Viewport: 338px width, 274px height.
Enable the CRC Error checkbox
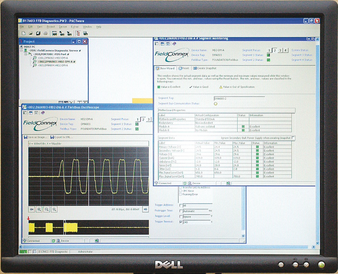pyautogui.click(x=180, y=191)
